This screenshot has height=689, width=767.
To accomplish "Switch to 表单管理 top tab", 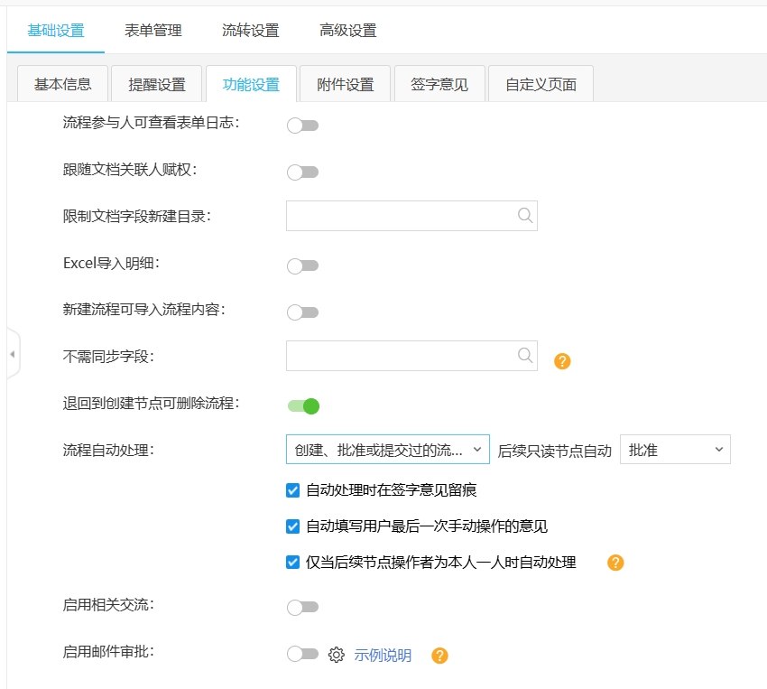I will [x=153, y=31].
